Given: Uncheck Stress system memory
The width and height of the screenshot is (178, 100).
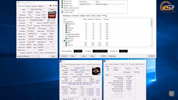Looking at the screenshot, I should coord(65,8).
